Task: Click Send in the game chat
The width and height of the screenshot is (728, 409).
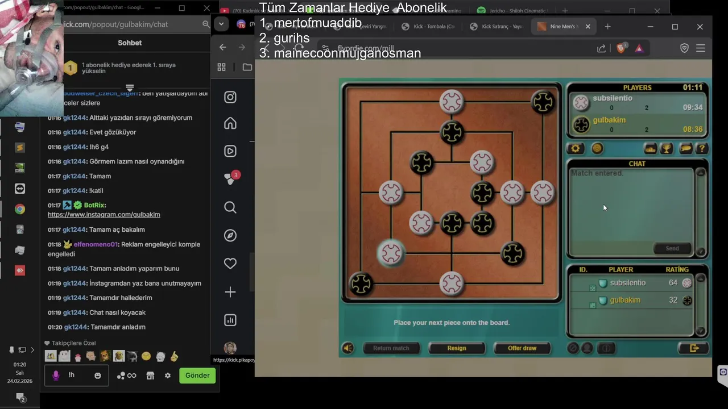Action: (x=672, y=248)
